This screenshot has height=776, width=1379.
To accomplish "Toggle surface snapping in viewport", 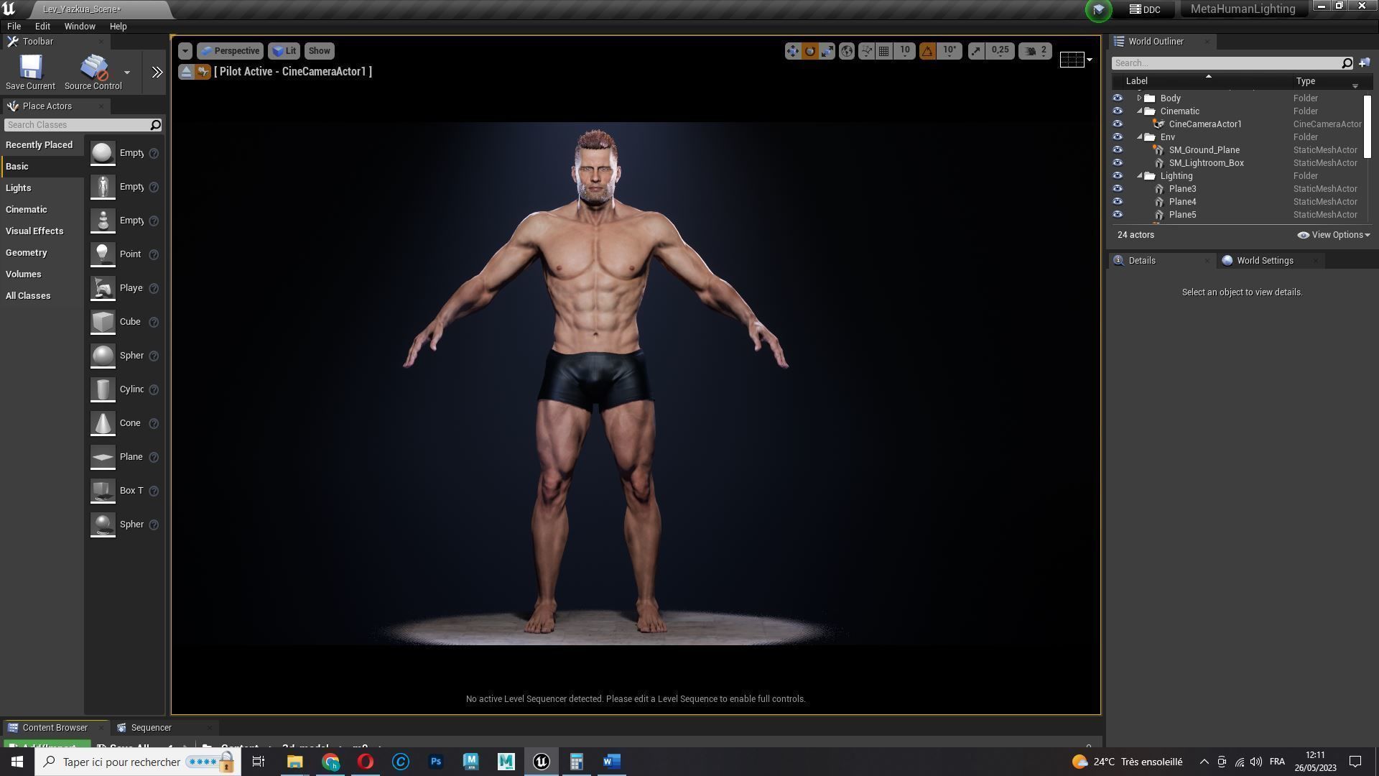I will (x=866, y=51).
